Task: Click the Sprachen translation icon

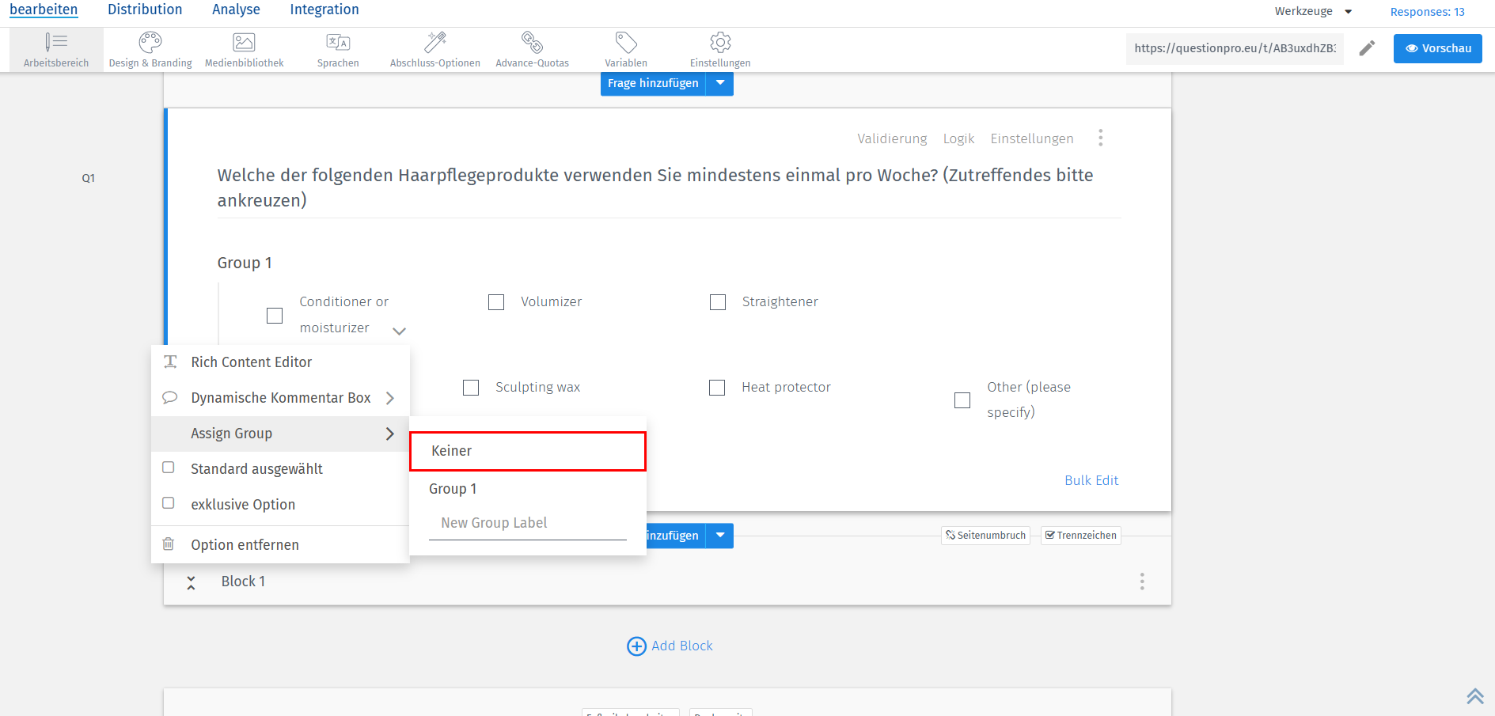Action: coord(338,42)
